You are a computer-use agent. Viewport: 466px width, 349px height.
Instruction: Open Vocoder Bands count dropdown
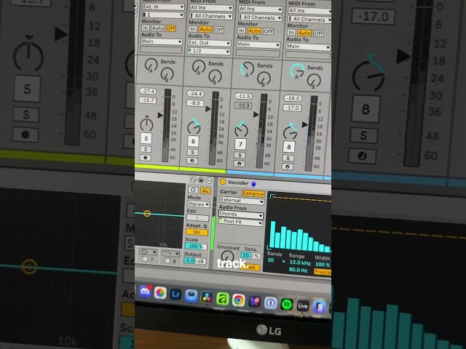(x=277, y=260)
